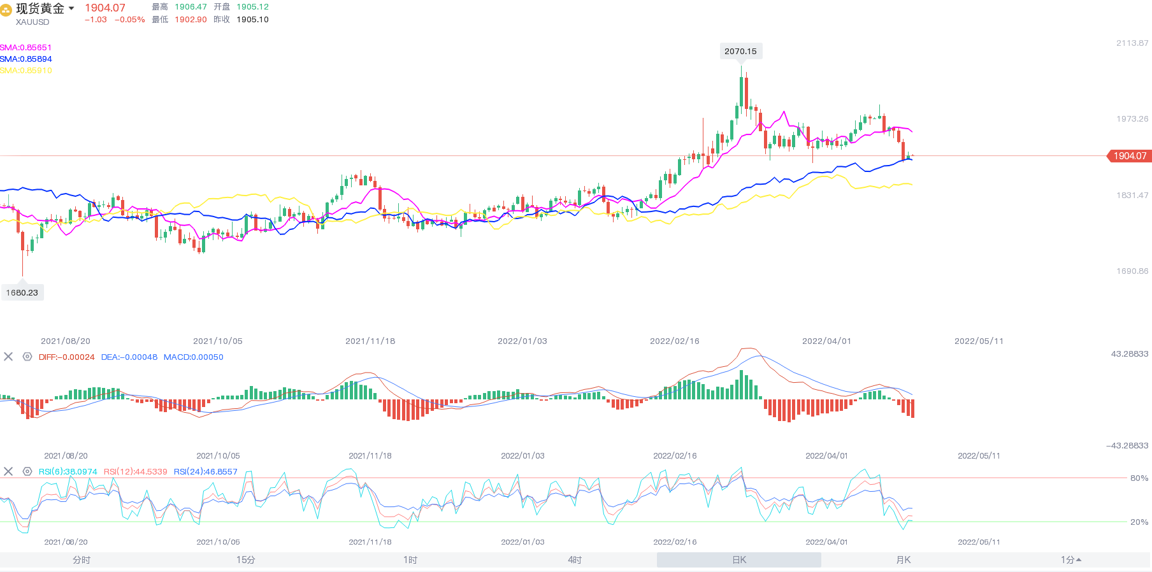This screenshot has height=572, width=1152.
Task: Select the 日K daily candlestick tab
Action: (739, 560)
